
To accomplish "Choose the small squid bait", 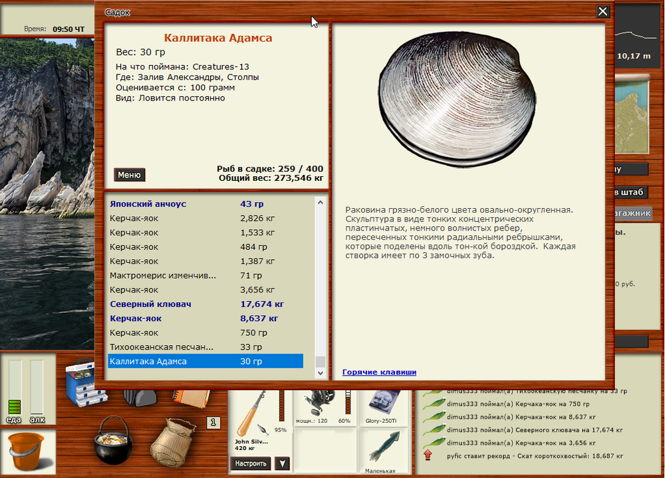I will (381, 449).
